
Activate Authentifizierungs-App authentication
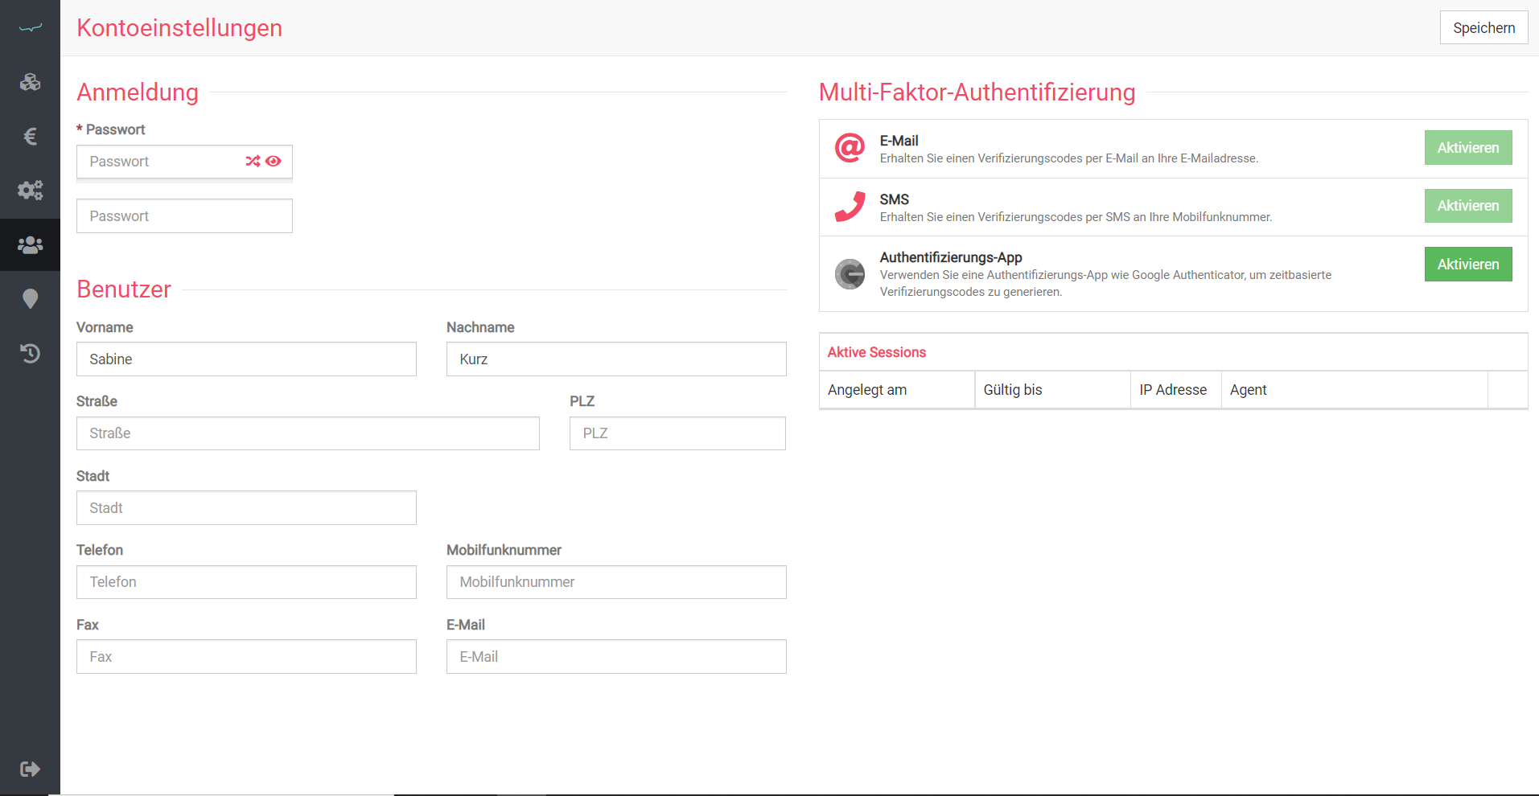(1467, 265)
